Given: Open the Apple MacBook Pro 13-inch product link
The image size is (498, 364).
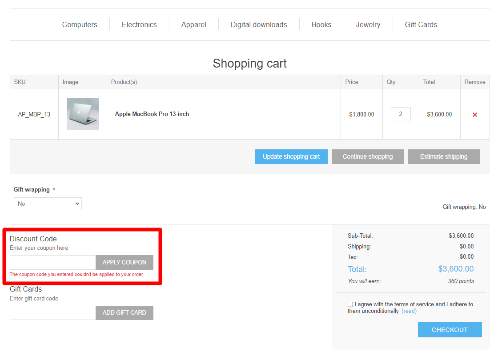Looking at the screenshot, I should 152,114.
